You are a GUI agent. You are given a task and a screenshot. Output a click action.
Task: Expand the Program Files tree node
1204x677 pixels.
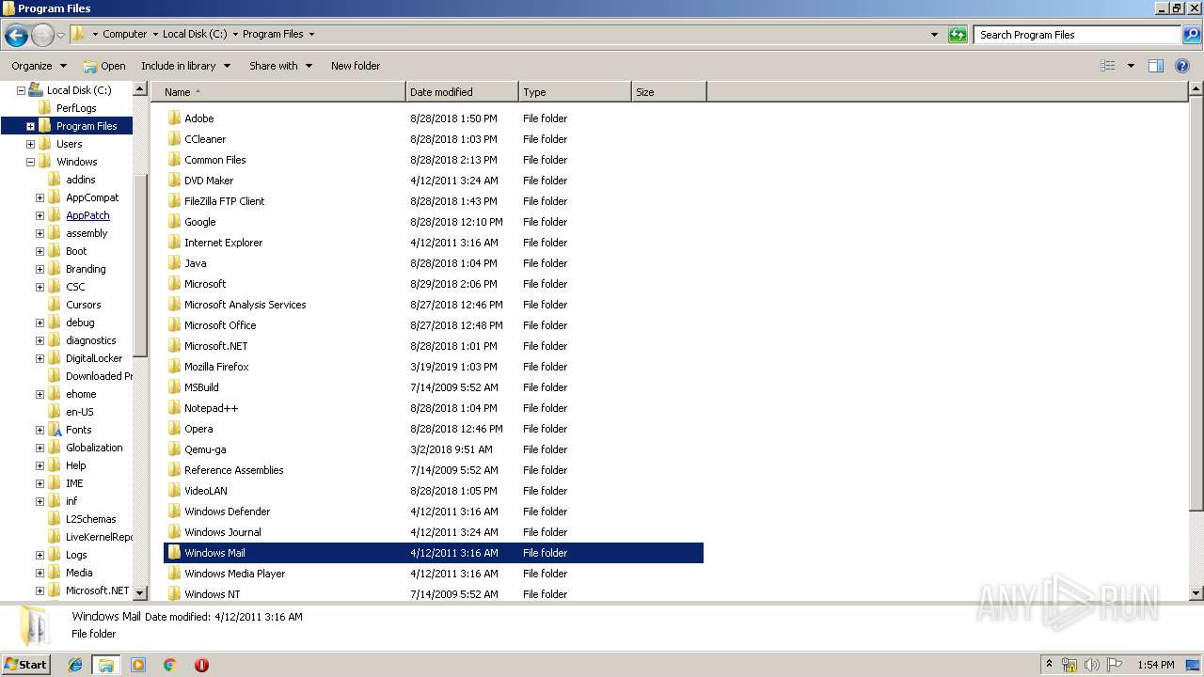pyautogui.click(x=30, y=126)
